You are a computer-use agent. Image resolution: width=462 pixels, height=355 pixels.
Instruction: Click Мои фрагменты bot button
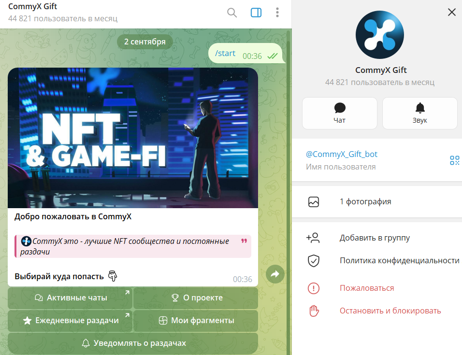click(196, 321)
